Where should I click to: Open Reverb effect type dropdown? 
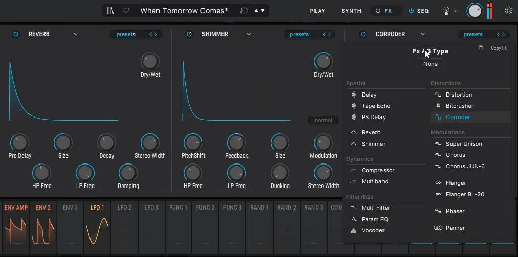click(75, 34)
